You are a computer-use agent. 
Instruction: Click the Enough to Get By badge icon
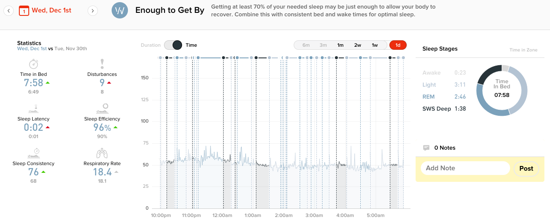pyautogui.click(x=120, y=10)
